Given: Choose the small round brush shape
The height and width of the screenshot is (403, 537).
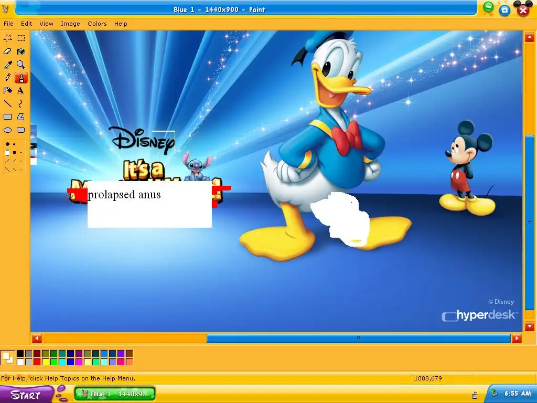Looking at the screenshot, I should (x=21, y=144).
